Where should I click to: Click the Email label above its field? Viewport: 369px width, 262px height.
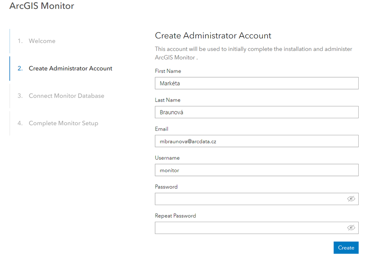tap(161, 129)
